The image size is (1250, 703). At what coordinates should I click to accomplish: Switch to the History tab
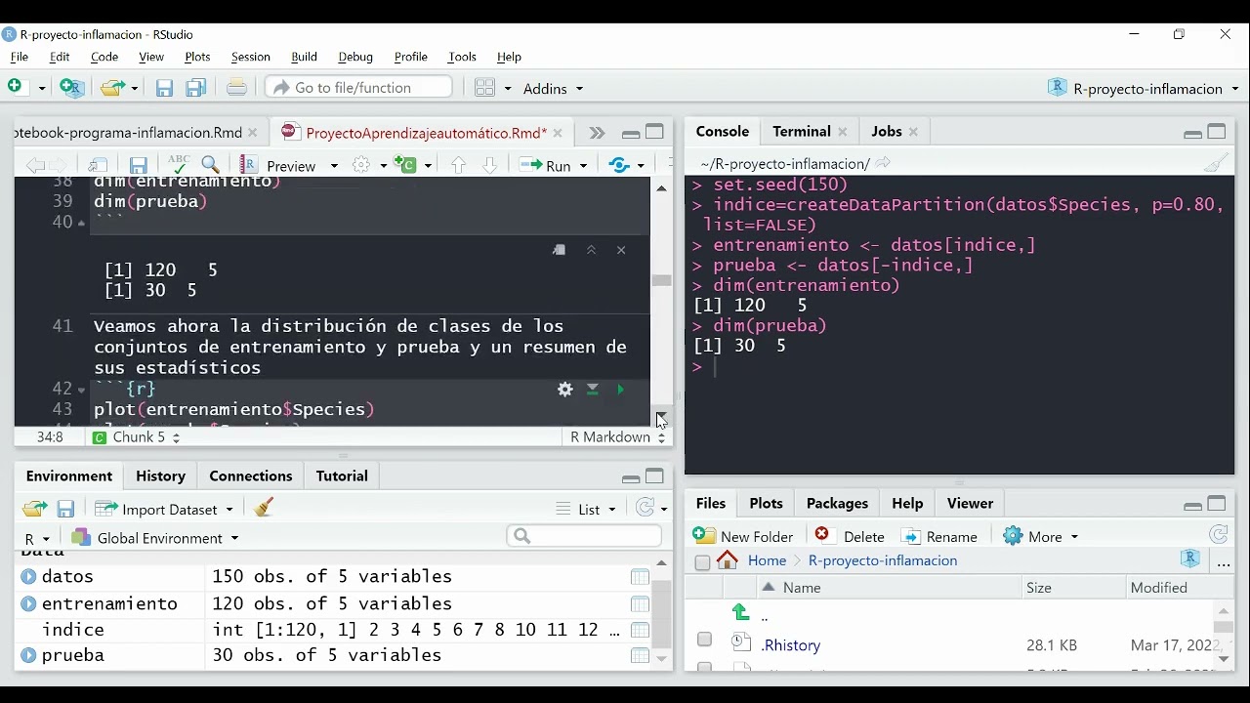160,476
